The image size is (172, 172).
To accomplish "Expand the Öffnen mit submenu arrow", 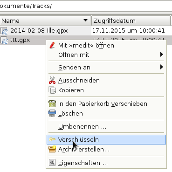I will tap(162, 55).
